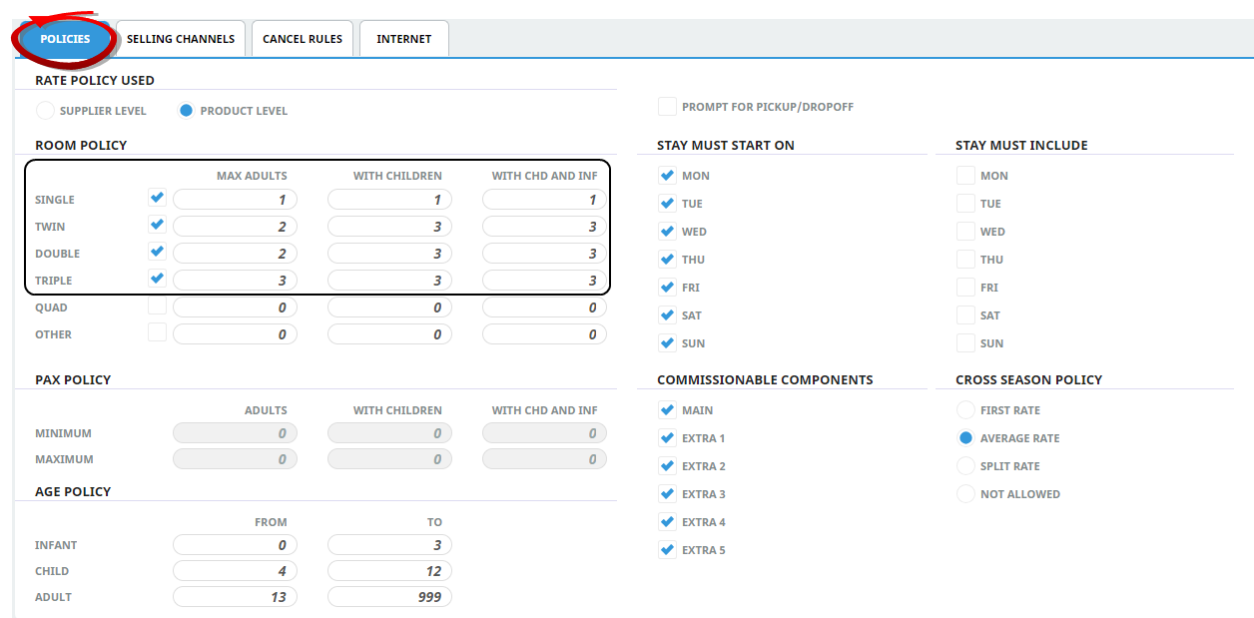Open the Policies tab

pos(65,39)
